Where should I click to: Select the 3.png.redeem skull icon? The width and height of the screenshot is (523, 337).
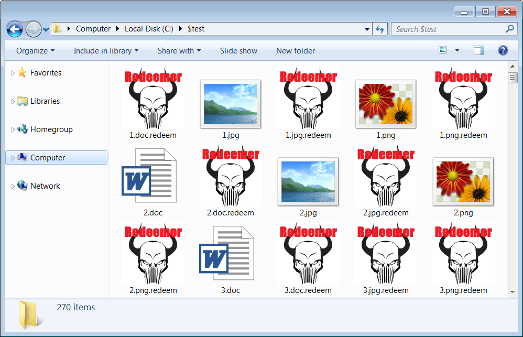click(463, 253)
